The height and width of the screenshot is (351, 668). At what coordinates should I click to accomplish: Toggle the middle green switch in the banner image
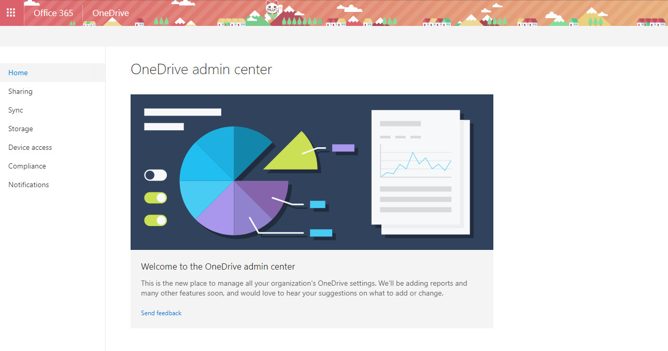(x=155, y=198)
